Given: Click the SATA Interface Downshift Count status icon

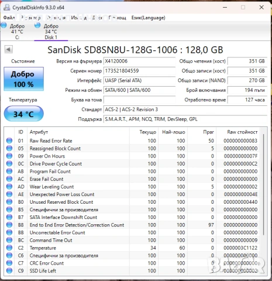Looking at the screenshot, I should [9, 217].
